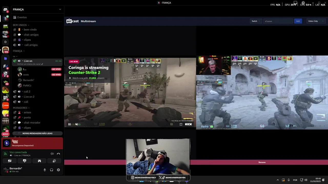Click the right-side Twitch stream video
This screenshot has width=328, height=184.
coord(262,93)
